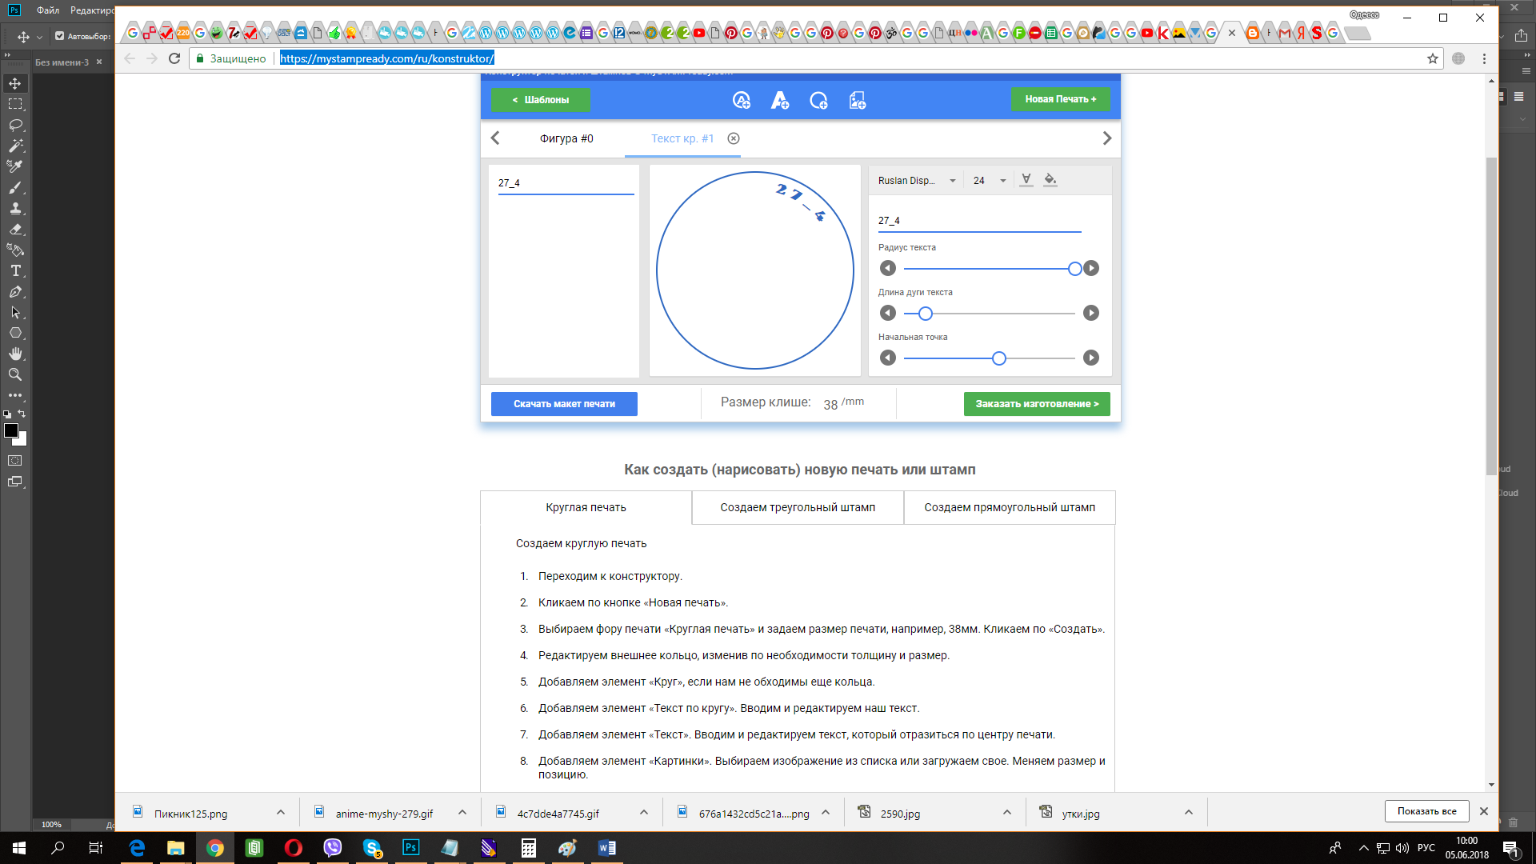Remove the Текст кр. #1 tab element
This screenshot has width=1536, height=864.
[x=734, y=138]
